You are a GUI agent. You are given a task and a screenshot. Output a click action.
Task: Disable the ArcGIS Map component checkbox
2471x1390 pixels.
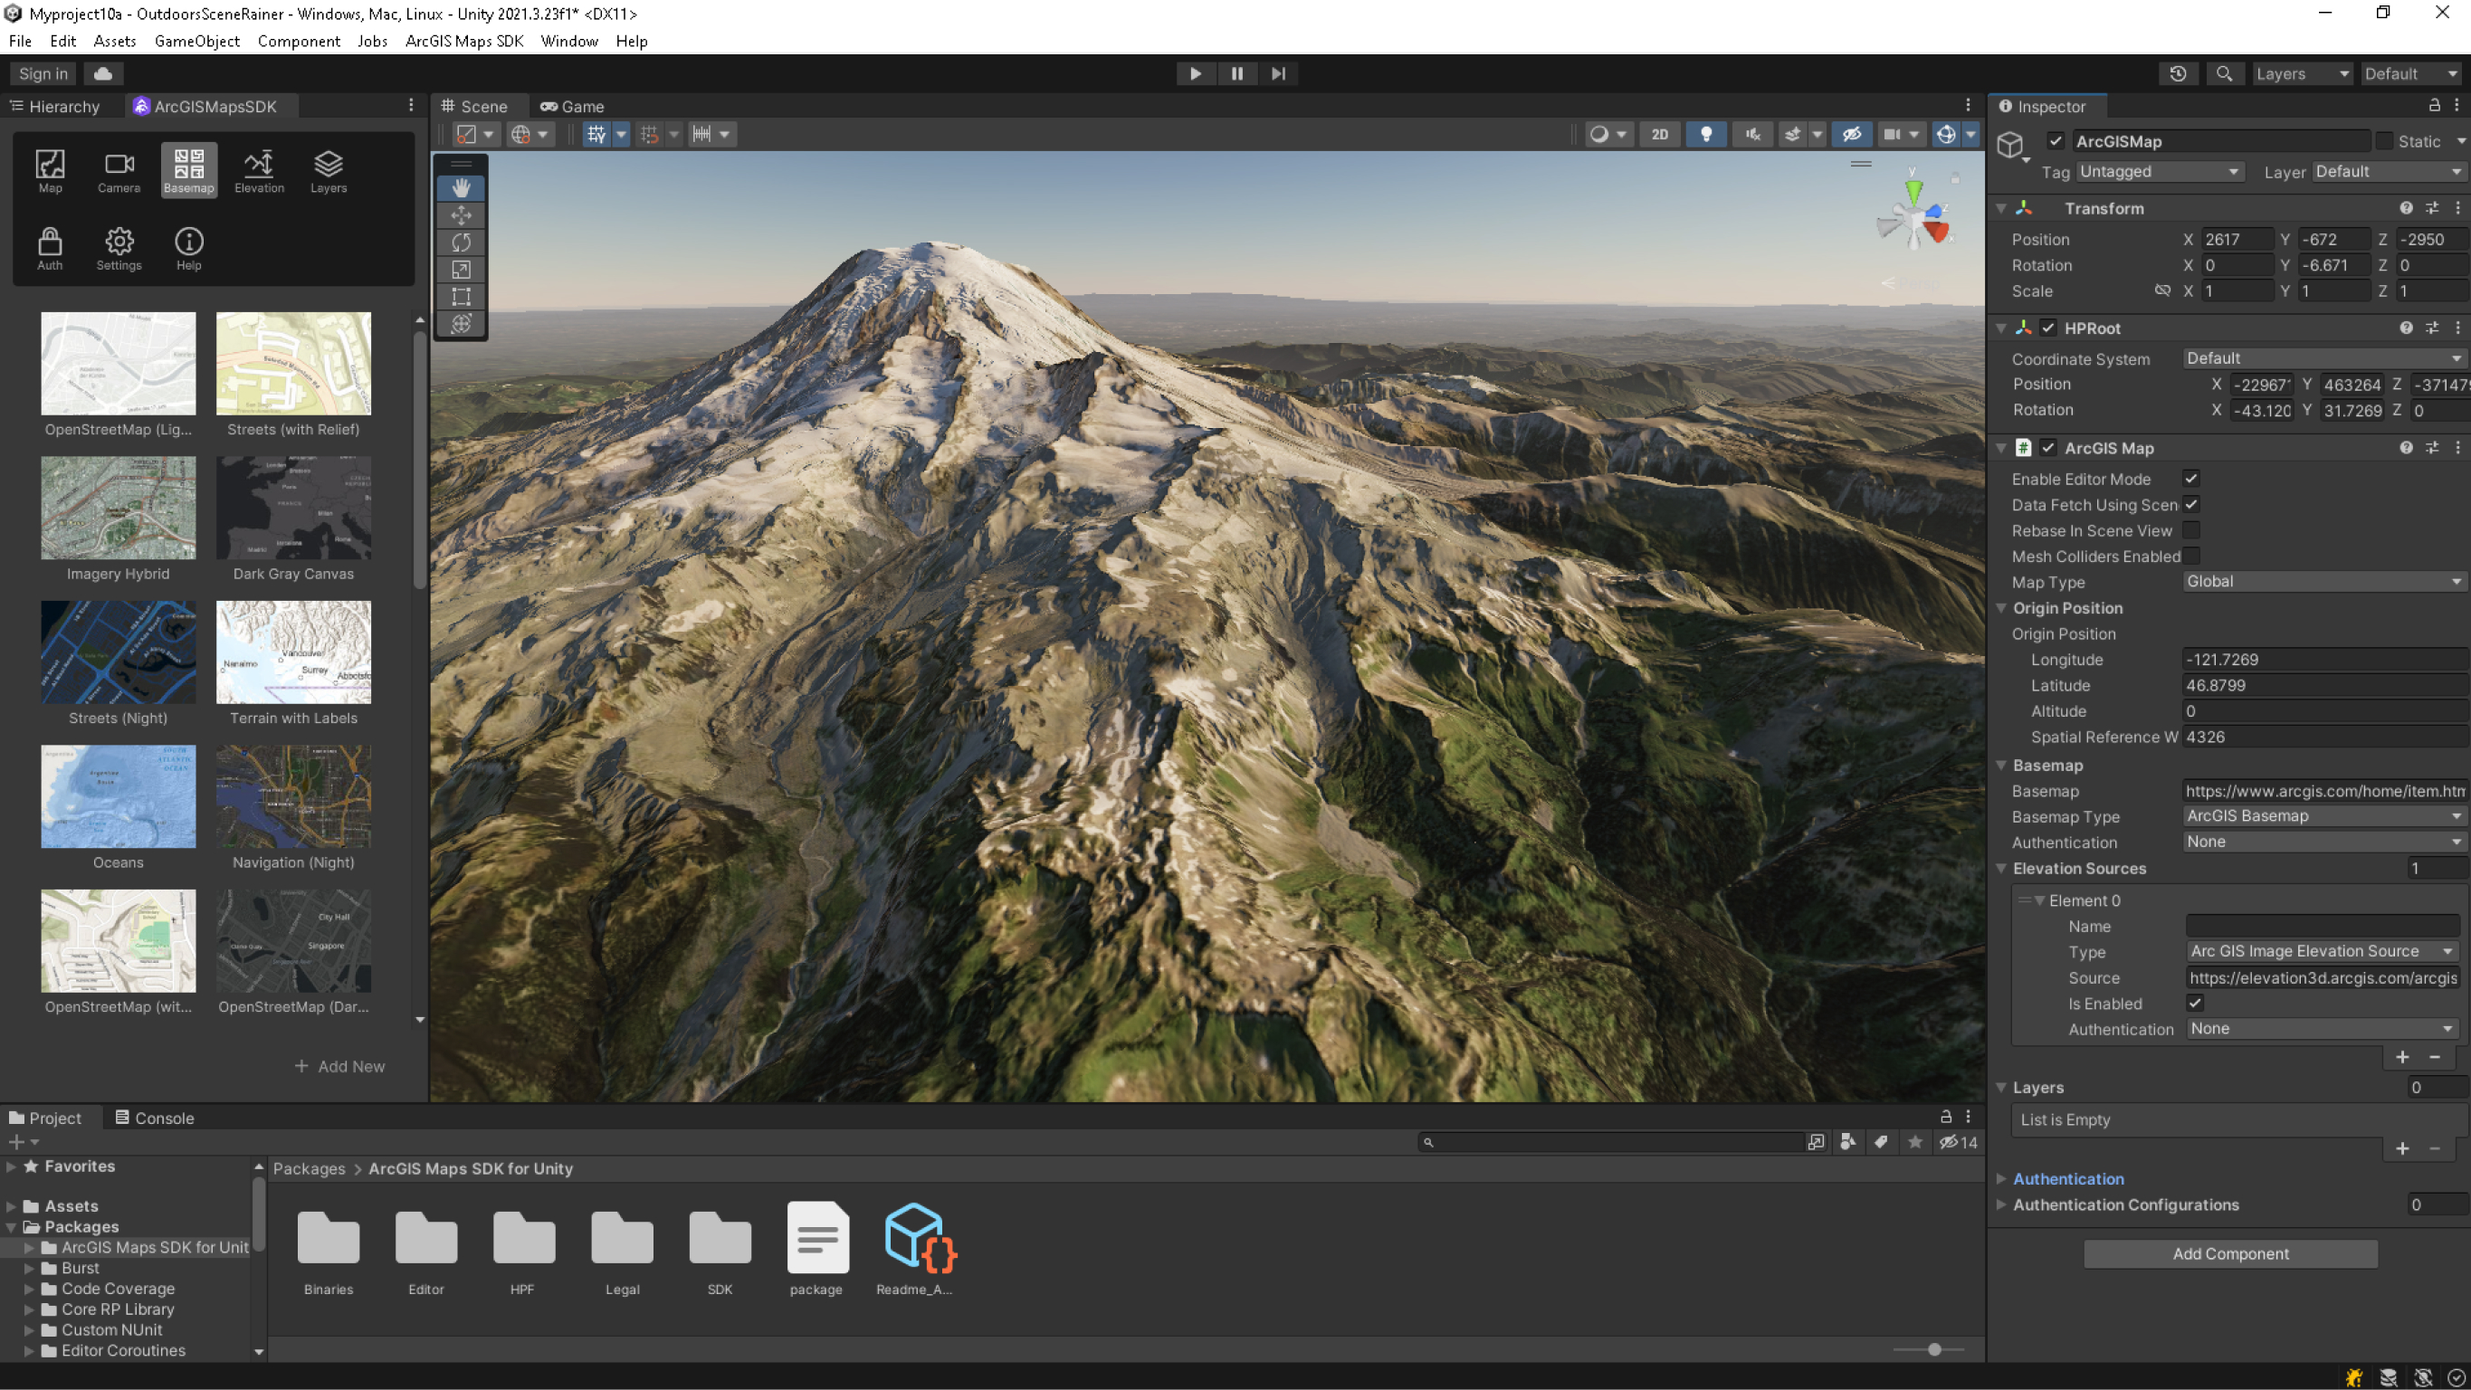click(2048, 448)
